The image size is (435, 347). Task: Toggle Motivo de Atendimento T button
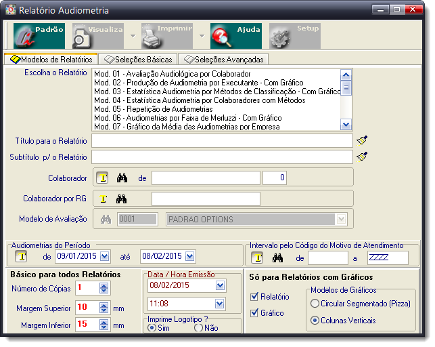(x=258, y=258)
